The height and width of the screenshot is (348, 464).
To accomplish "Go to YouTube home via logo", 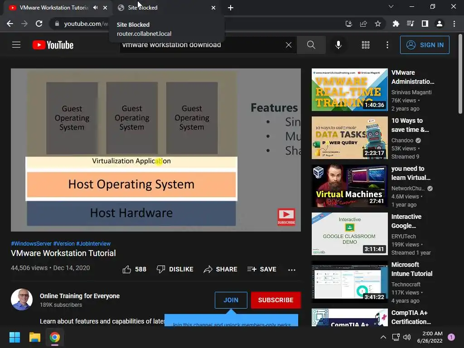I will coord(53,45).
